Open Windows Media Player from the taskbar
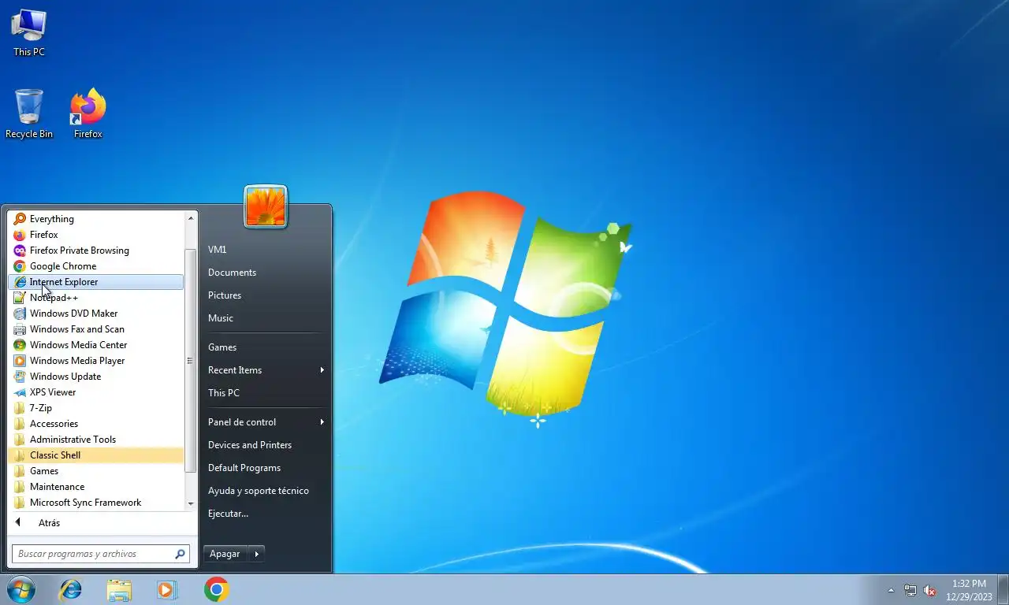 point(167,589)
